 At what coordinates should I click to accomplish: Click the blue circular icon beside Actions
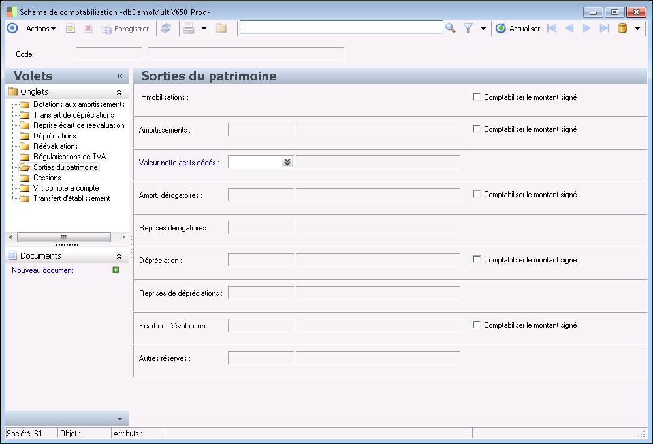(12, 28)
